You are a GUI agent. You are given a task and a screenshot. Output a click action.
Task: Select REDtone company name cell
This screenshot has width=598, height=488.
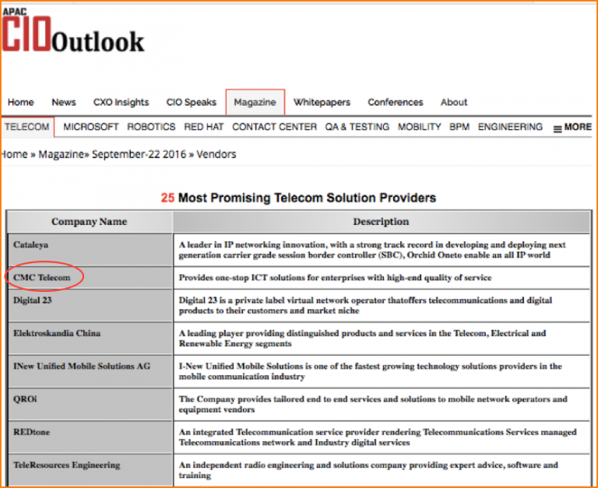point(90,437)
